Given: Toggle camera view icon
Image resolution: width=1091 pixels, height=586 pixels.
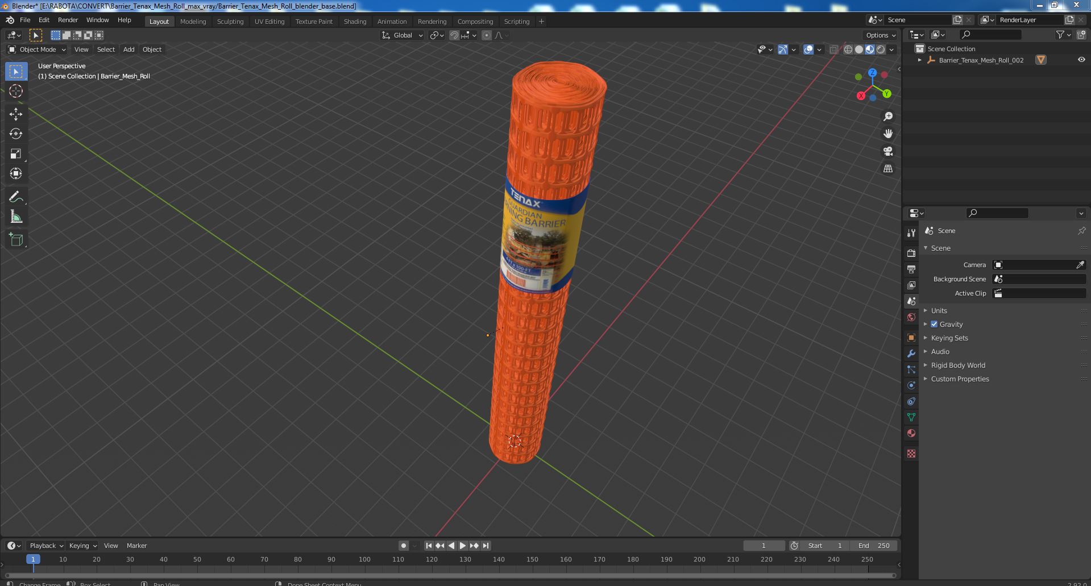Looking at the screenshot, I should pos(888,151).
